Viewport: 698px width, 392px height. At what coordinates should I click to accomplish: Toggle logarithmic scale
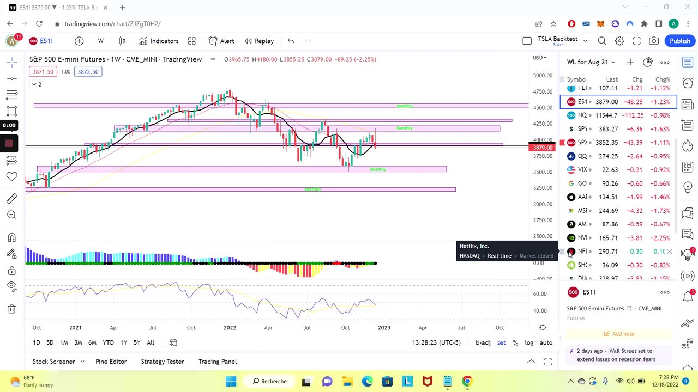pyautogui.click(x=529, y=342)
